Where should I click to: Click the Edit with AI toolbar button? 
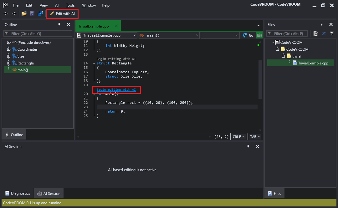pos(62,13)
